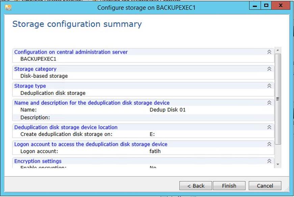Click the Encryption settings double-arrow icon
The height and width of the screenshot is (197, 294).
(x=269, y=161)
